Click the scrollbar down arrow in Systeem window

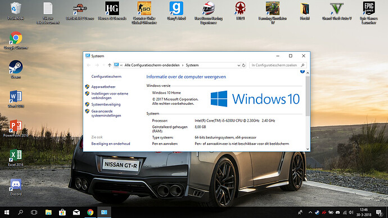click(x=308, y=149)
